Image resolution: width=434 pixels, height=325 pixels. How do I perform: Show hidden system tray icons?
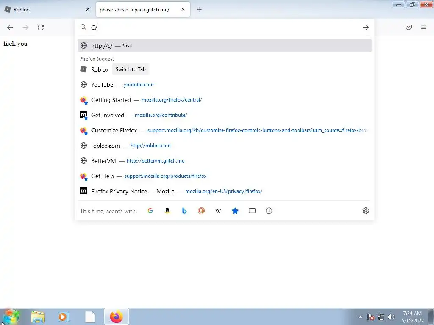[360, 317]
